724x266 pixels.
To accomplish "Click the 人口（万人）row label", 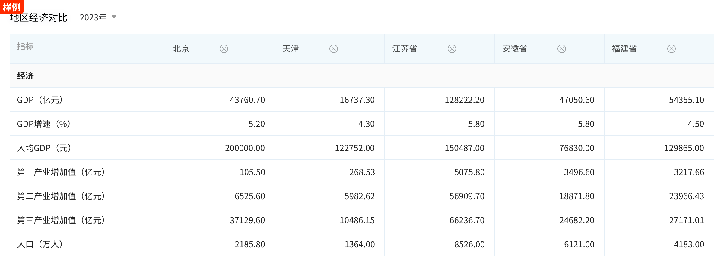I will click(40, 244).
